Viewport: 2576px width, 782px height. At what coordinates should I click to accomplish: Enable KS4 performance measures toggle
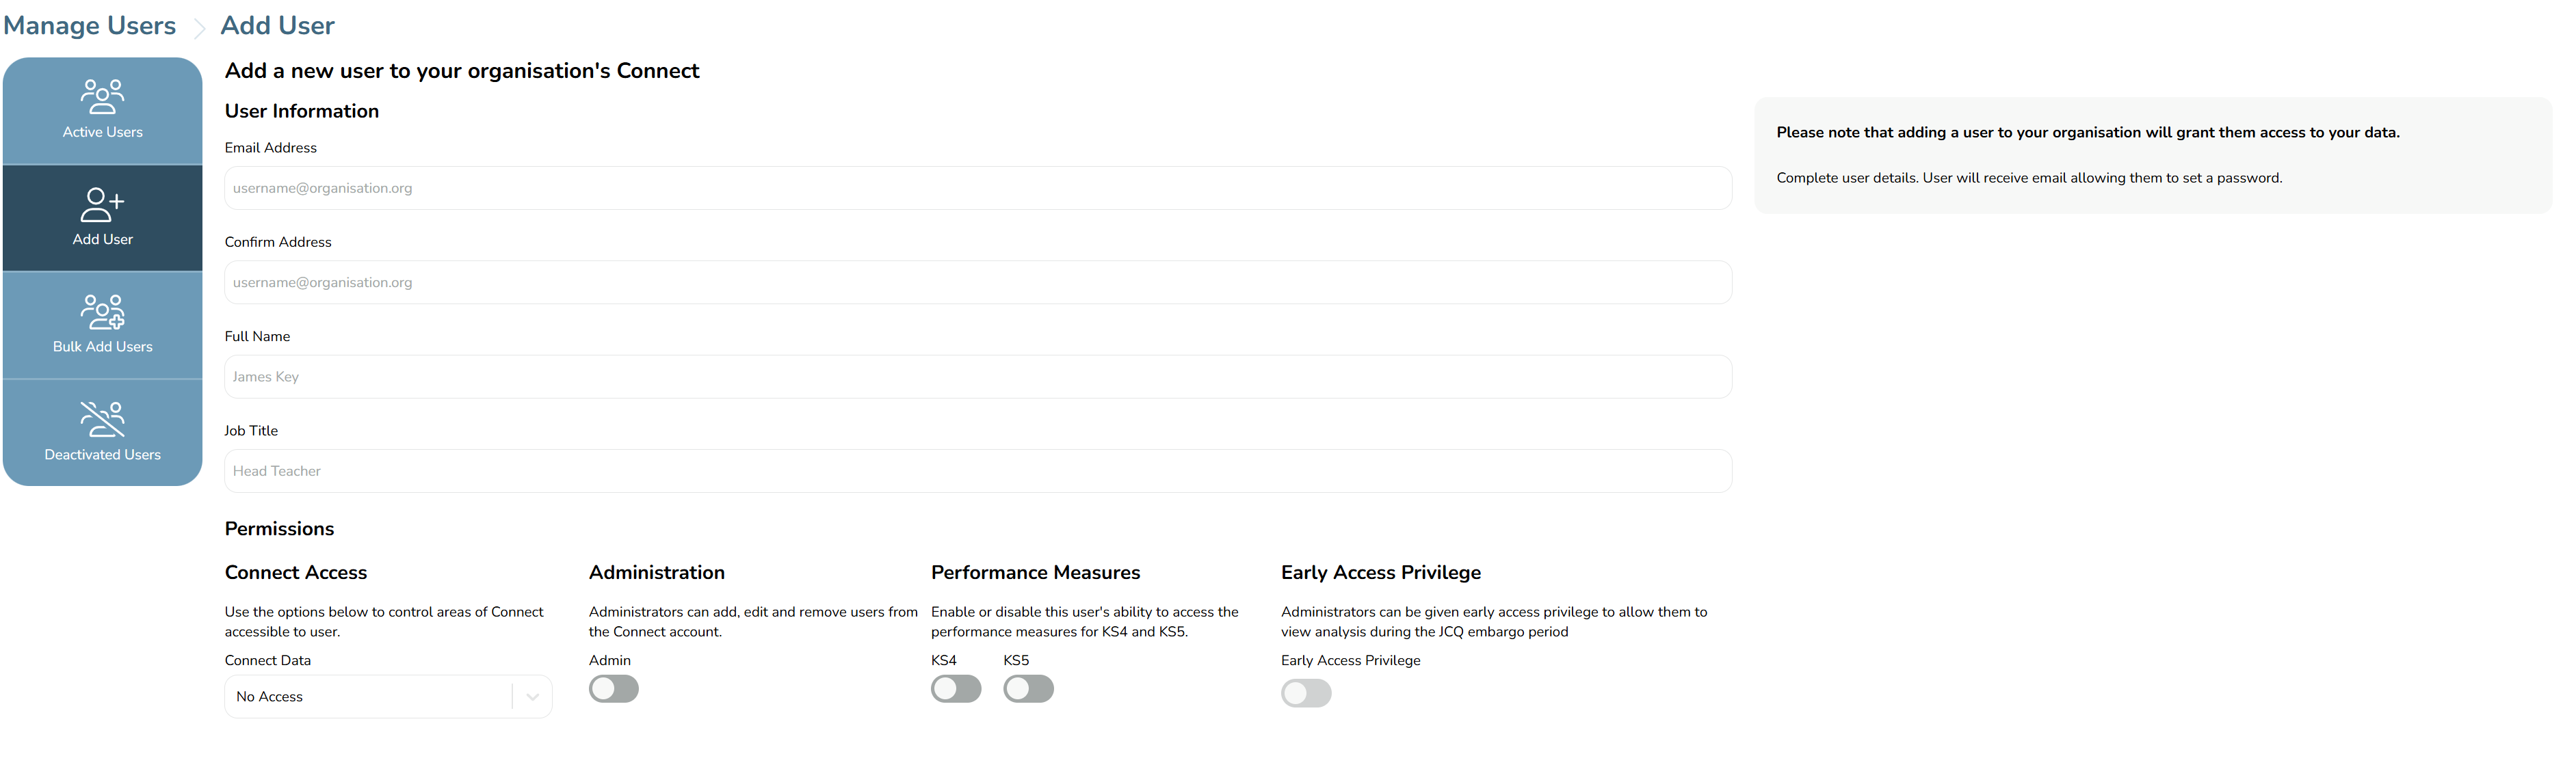click(x=956, y=689)
